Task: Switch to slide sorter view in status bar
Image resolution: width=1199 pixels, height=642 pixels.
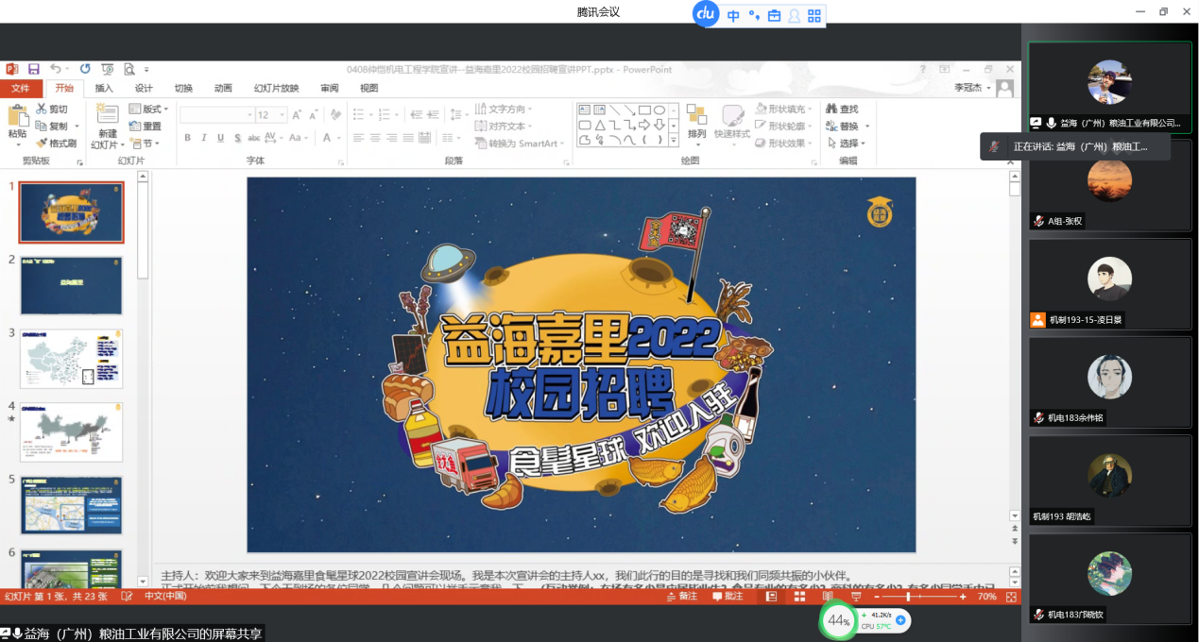Action: click(x=799, y=597)
